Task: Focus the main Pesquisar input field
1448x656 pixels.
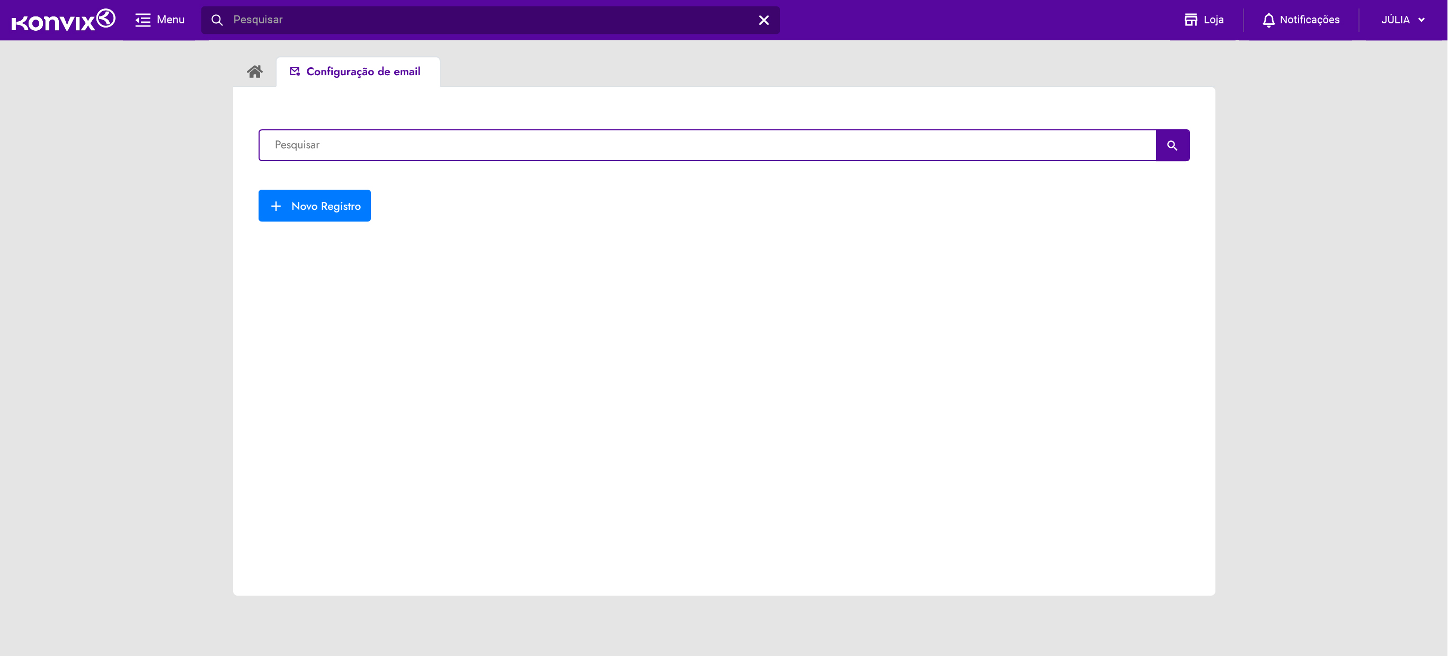Action: pos(707,145)
